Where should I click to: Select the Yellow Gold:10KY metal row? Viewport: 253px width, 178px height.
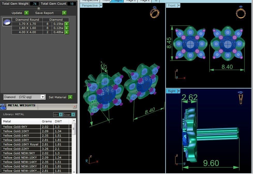36,131
